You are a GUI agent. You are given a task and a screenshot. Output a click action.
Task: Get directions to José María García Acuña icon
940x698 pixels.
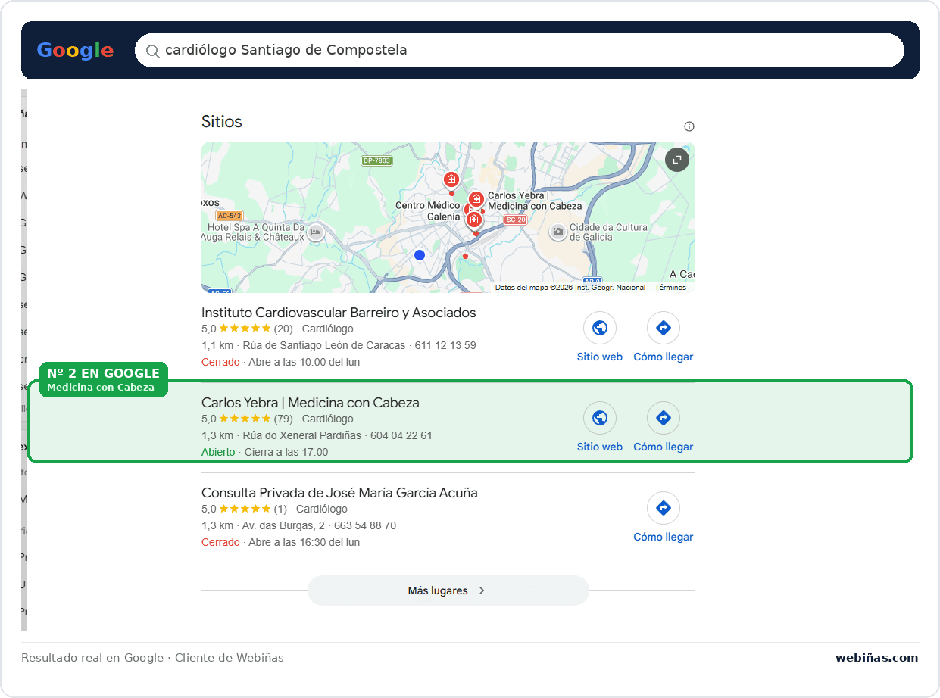[664, 508]
